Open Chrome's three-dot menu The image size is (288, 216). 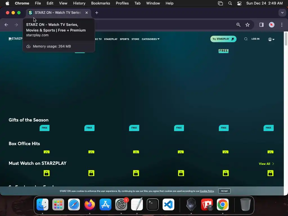pos(282,25)
